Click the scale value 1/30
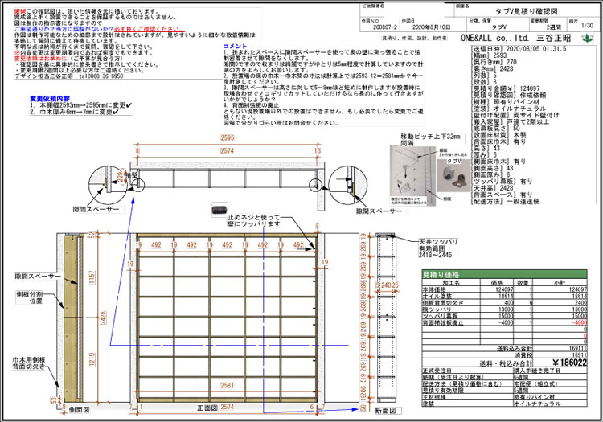603x422 pixels. pyautogui.click(x=587, y=26)
